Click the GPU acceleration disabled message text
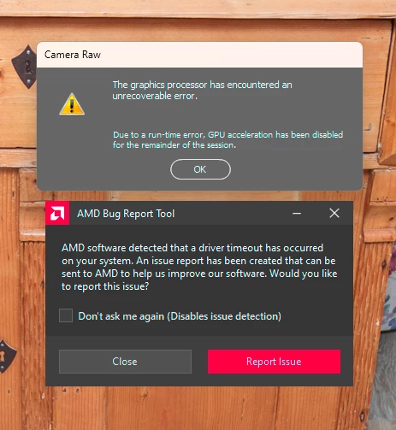 (x=228, y=139)
